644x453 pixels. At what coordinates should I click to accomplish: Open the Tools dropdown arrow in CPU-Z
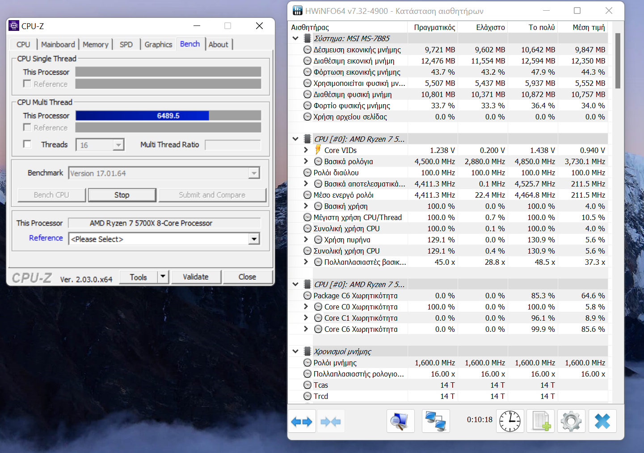(163, 277)
